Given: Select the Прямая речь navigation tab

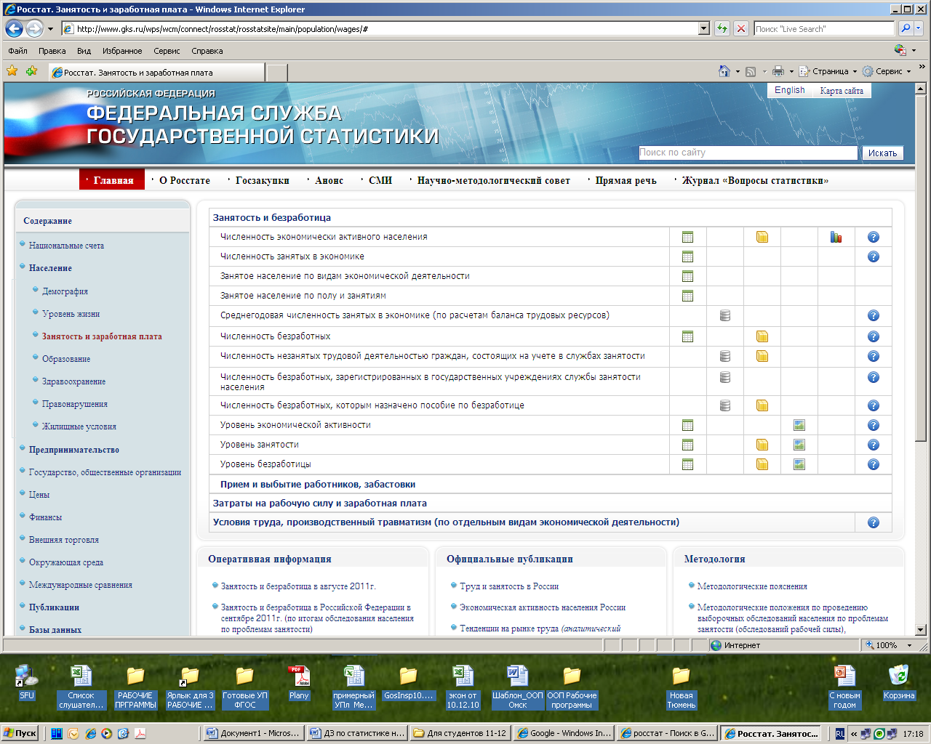Looking at the screenshot, I should [x=626, y=180].
